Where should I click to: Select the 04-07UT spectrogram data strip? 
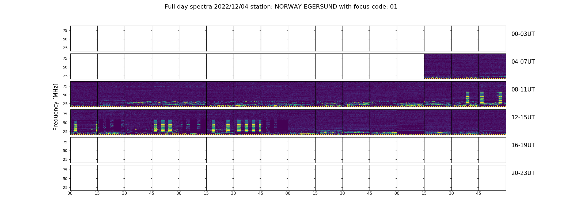point(465,66)
